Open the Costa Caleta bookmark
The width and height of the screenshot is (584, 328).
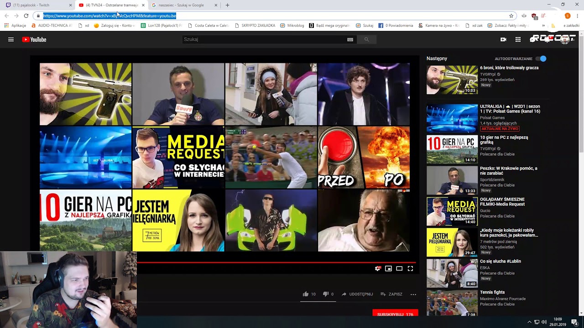[208, 26]
